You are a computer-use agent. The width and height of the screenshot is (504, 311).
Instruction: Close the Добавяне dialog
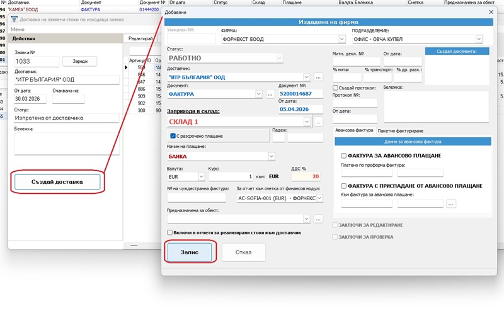491,12
